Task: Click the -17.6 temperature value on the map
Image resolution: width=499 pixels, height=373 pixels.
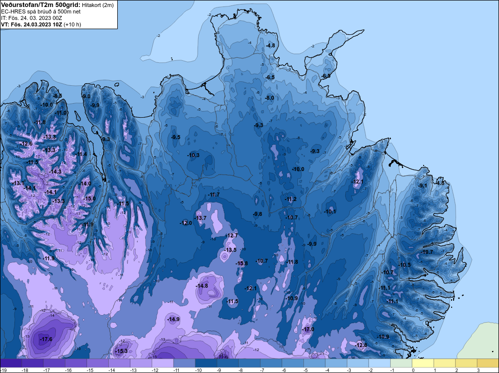Action: tap(46, 339)
